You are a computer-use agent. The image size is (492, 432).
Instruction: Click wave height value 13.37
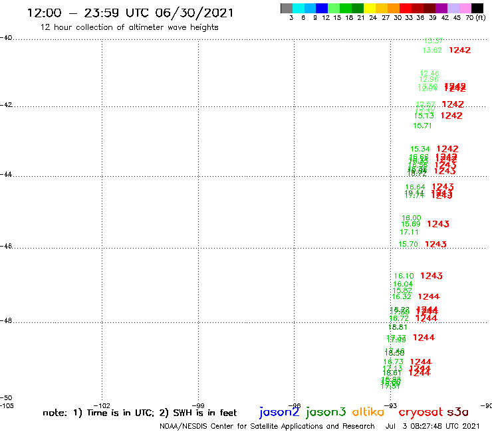click(x=433, y=41)
